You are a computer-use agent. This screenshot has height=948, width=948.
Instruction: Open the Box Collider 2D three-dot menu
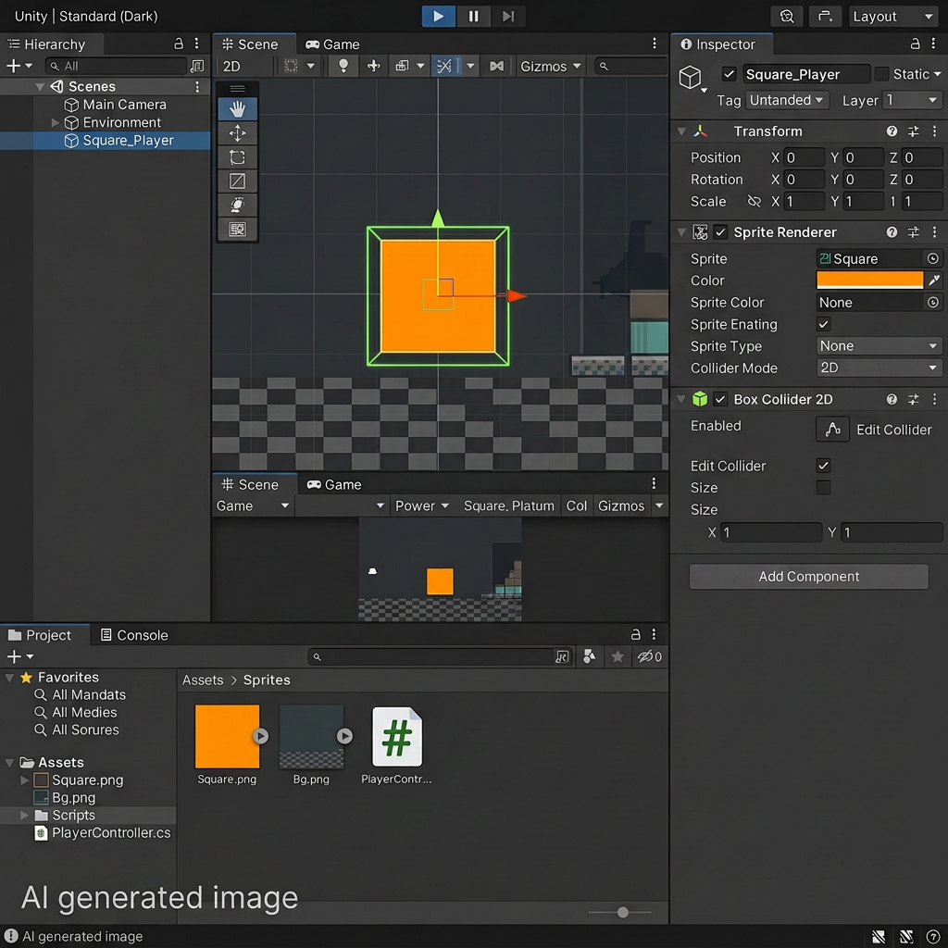tap(934, 399)
